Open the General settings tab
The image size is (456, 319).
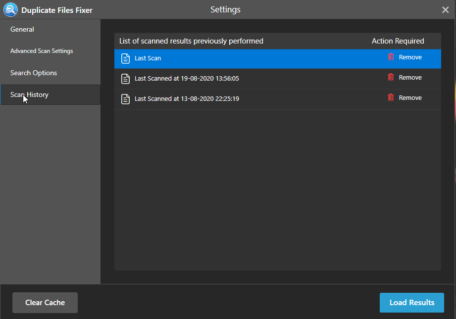click(x=22, y=29)
